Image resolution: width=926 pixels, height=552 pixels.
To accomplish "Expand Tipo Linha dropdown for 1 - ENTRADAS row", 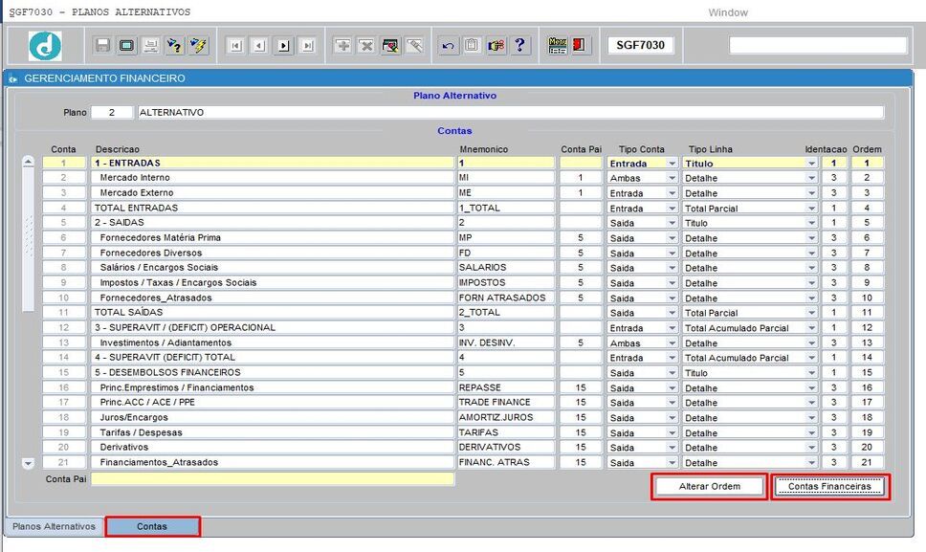I will (x=812, y=163).
